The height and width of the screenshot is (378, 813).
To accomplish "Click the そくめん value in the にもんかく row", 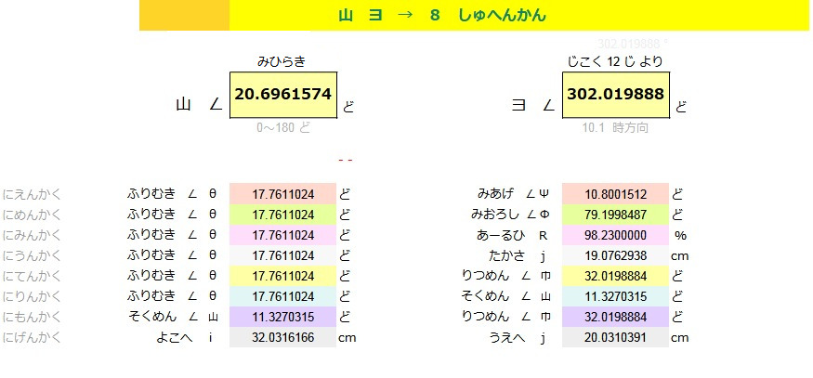I will (282, 318).
